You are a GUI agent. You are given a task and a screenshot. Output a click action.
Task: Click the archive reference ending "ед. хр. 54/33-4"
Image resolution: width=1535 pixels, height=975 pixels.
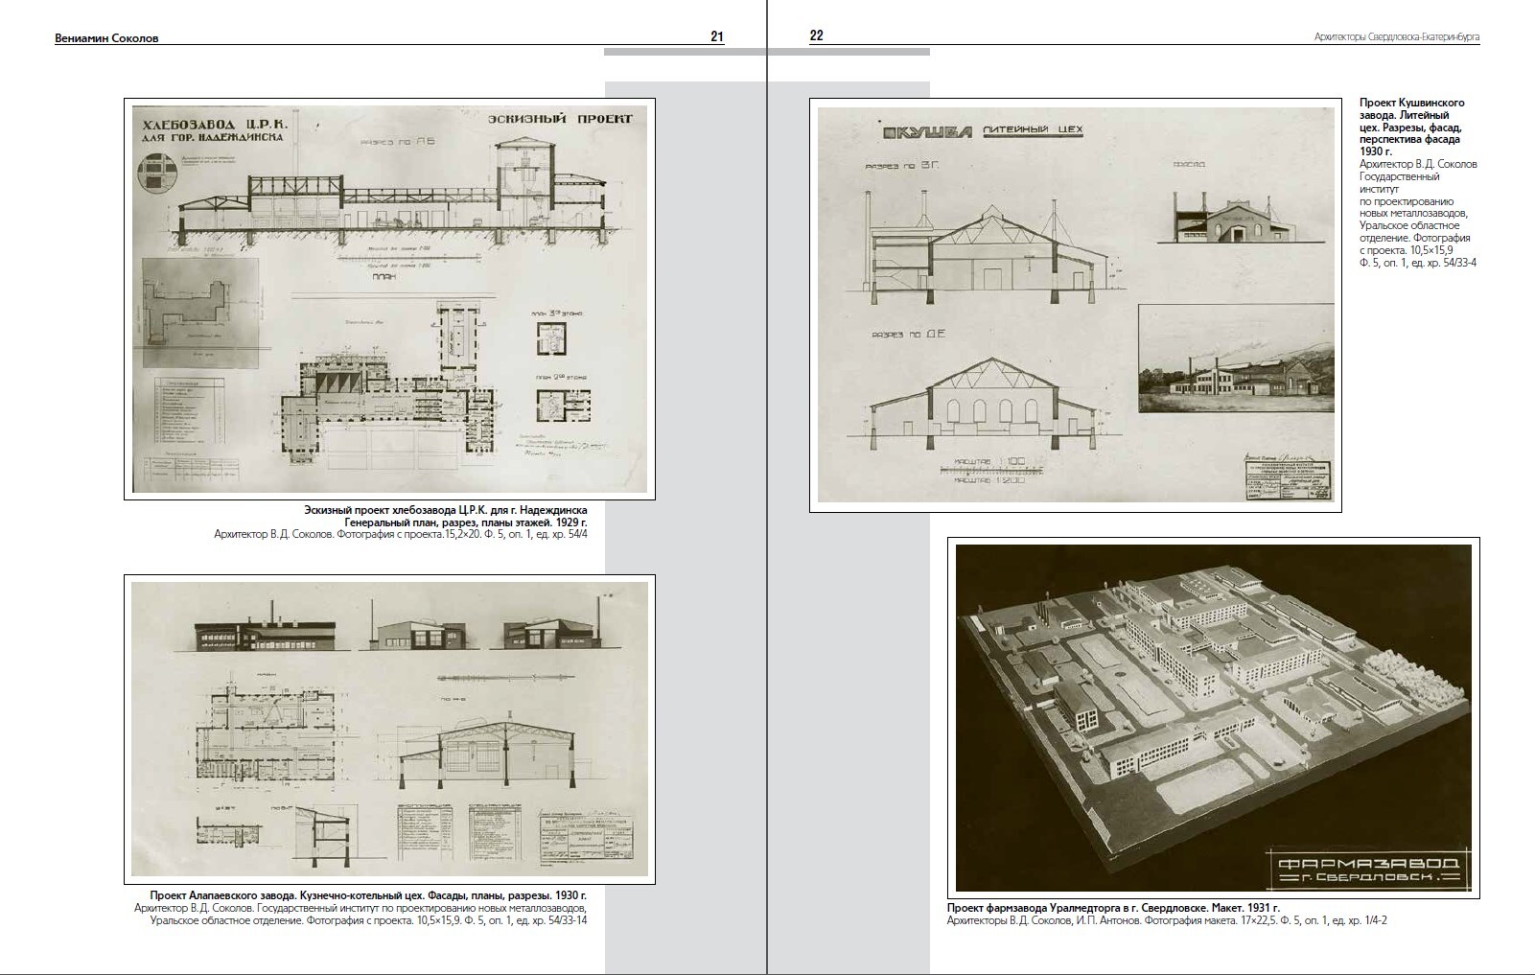pos(1418,264)
